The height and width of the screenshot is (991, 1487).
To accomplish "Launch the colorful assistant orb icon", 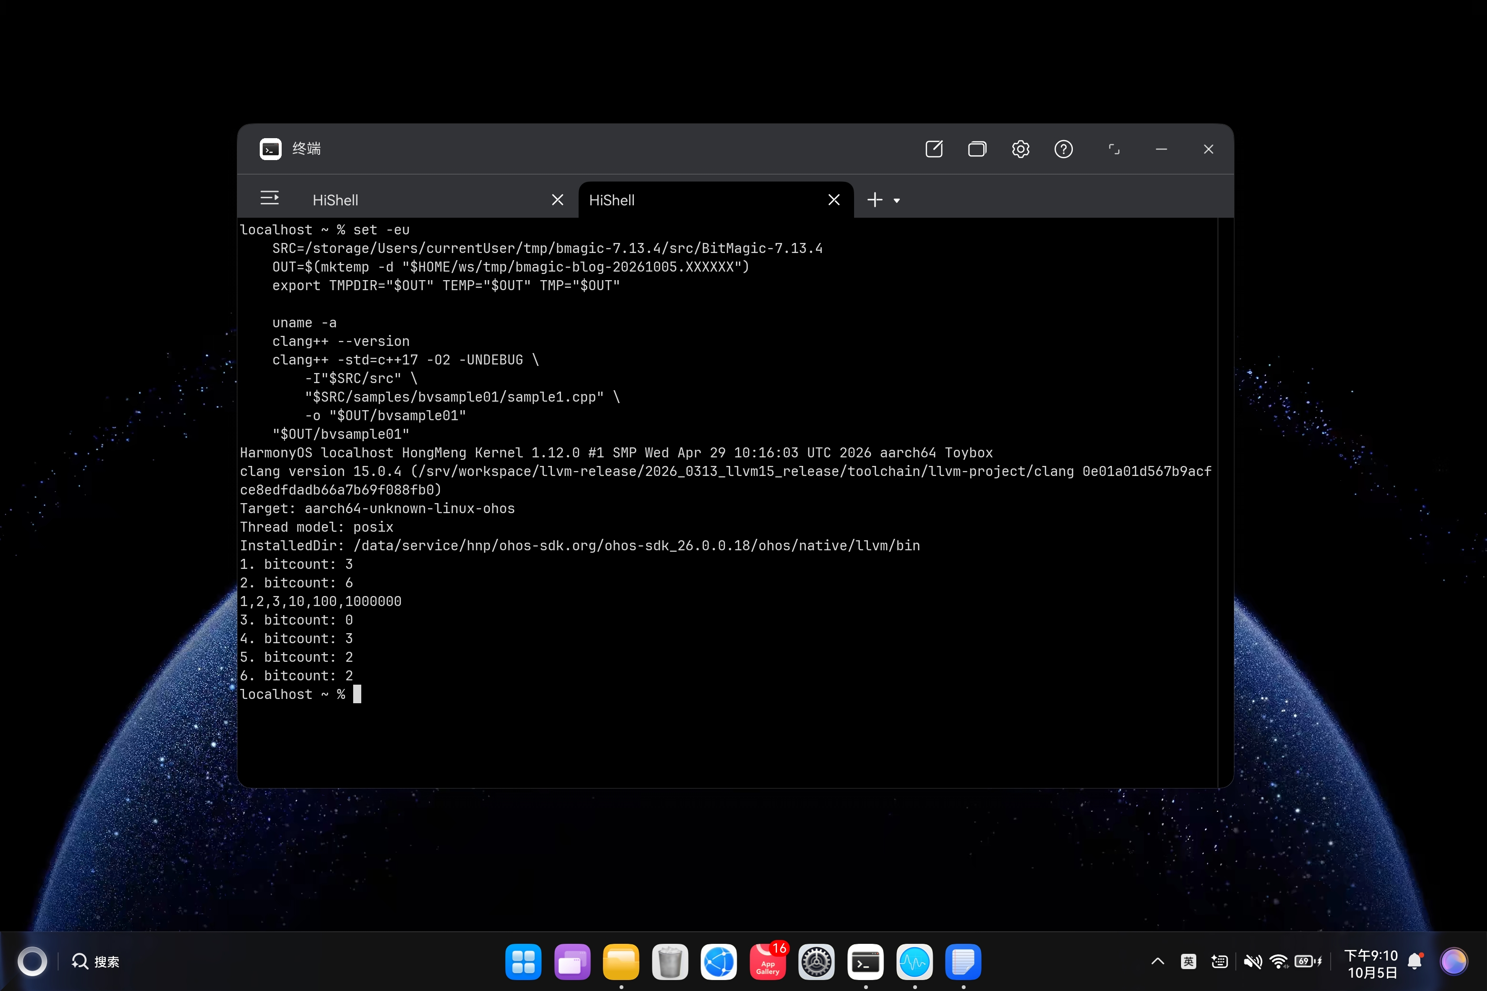I will click(1454, 961).
